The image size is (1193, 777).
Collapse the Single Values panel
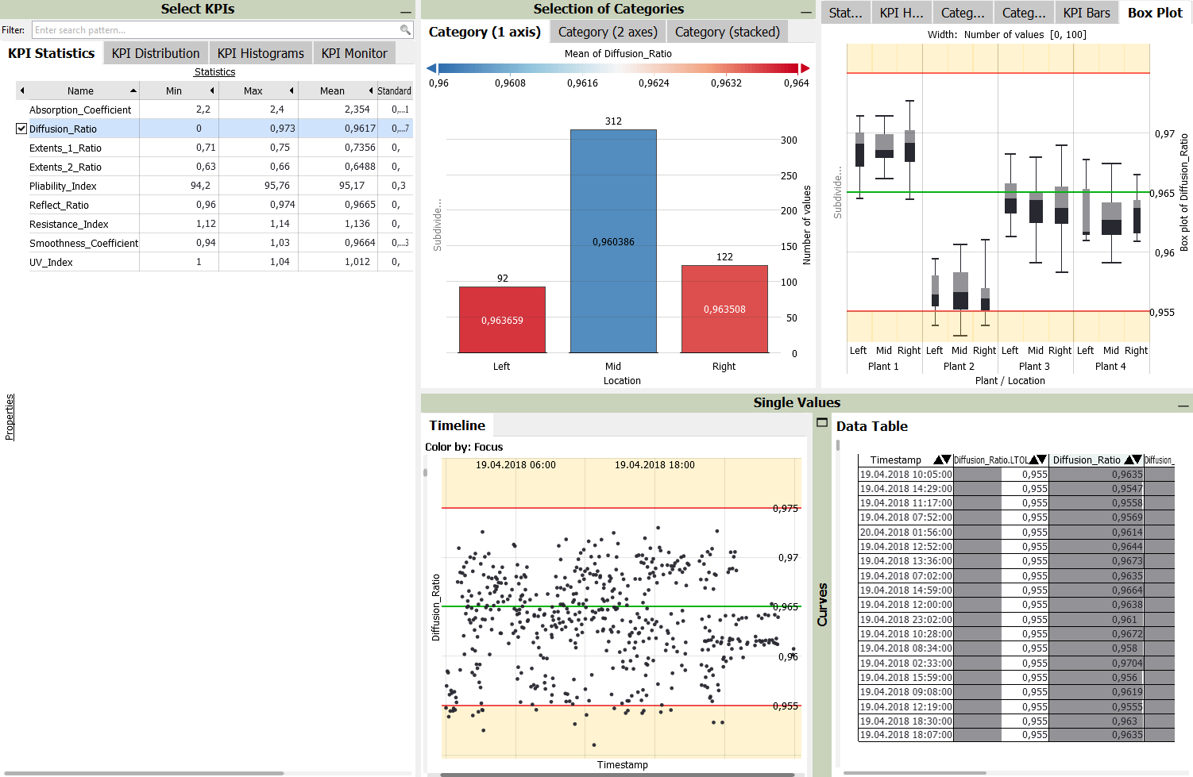1183,406
